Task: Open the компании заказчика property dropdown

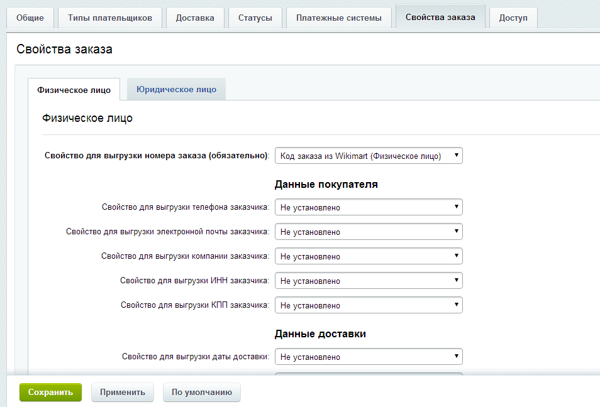Action: click(369, 256)
